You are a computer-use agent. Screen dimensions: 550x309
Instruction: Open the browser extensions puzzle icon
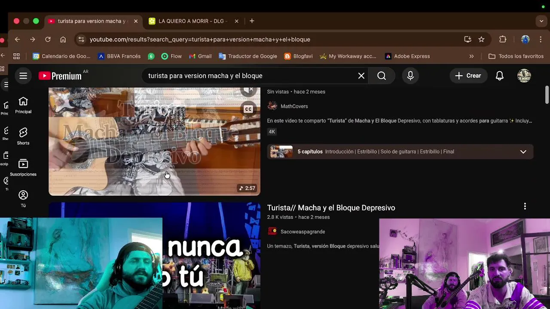pyautogui.click(x=503, y=39)
